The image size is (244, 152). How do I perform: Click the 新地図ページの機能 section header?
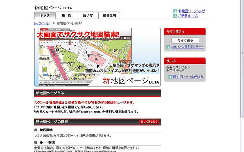(x=98, y=122)
